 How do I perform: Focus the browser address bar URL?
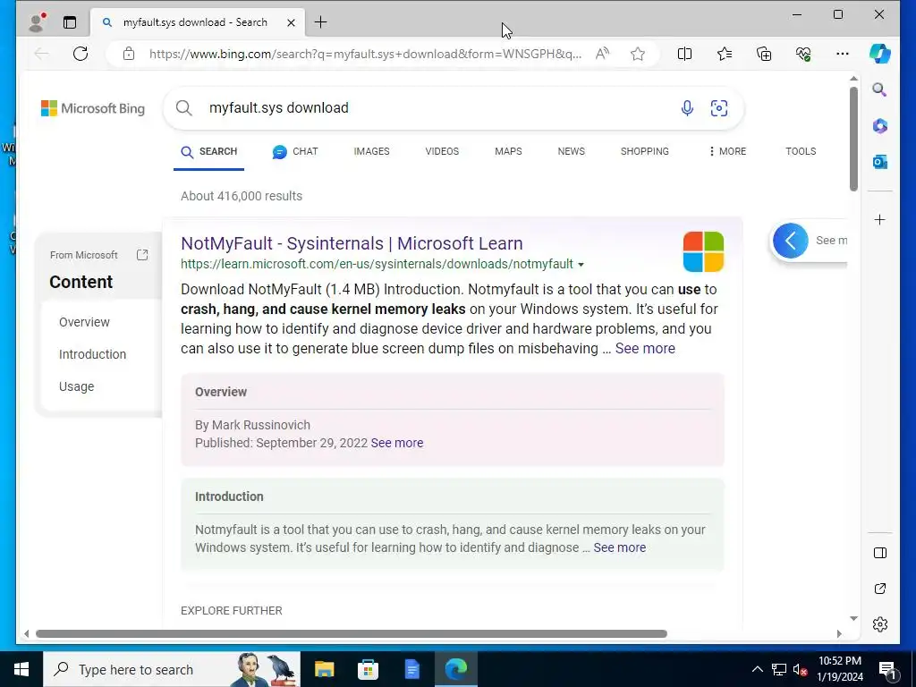tap(365, 54)
